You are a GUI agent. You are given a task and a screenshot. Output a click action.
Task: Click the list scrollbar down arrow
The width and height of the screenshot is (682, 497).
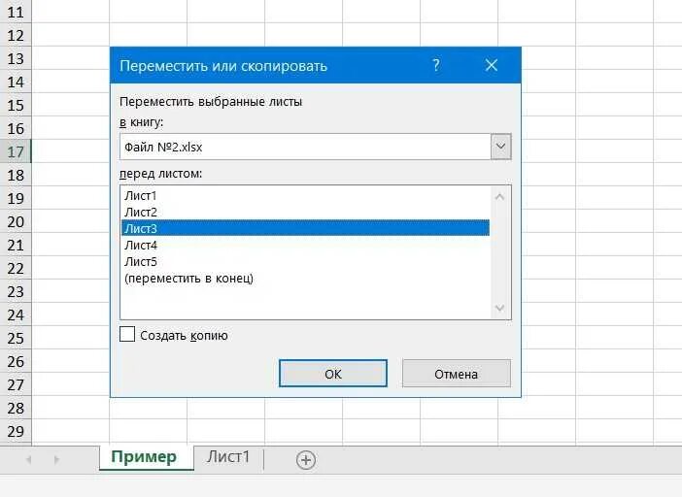500,309
